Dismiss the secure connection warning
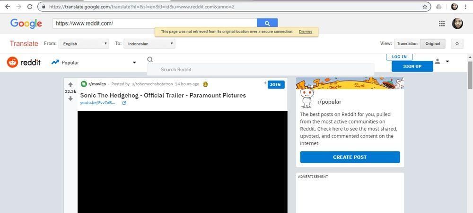473x213 pixels. 306,32
